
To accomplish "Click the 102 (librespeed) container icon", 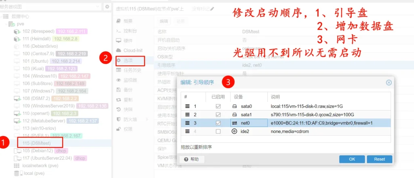I will click(17, 32).
